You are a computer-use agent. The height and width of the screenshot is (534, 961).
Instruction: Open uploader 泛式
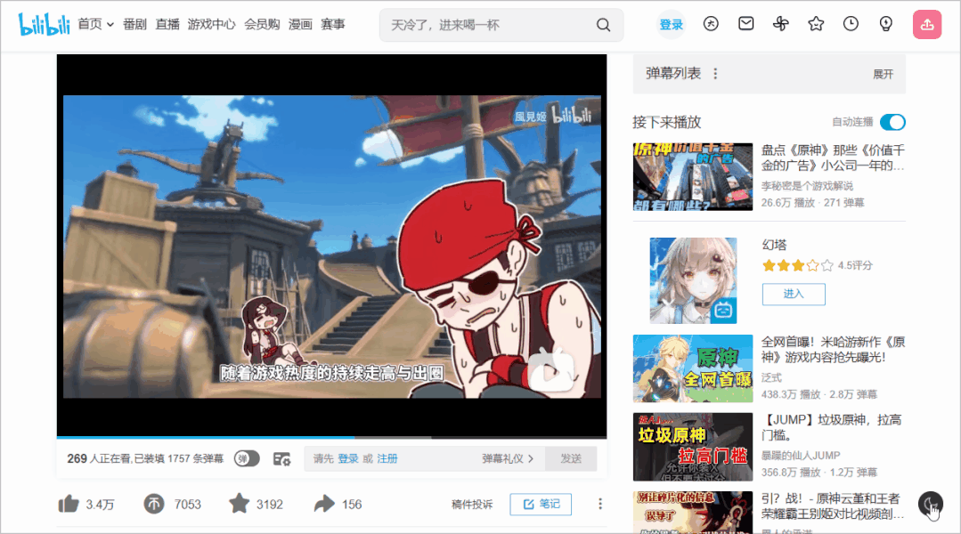771,377
